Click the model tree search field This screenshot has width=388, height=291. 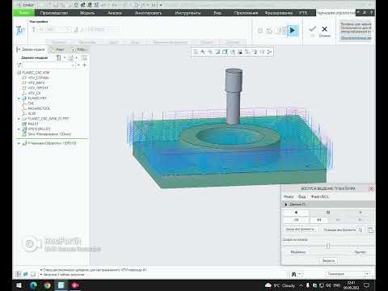pyautogui.click(x=48, y=65)
